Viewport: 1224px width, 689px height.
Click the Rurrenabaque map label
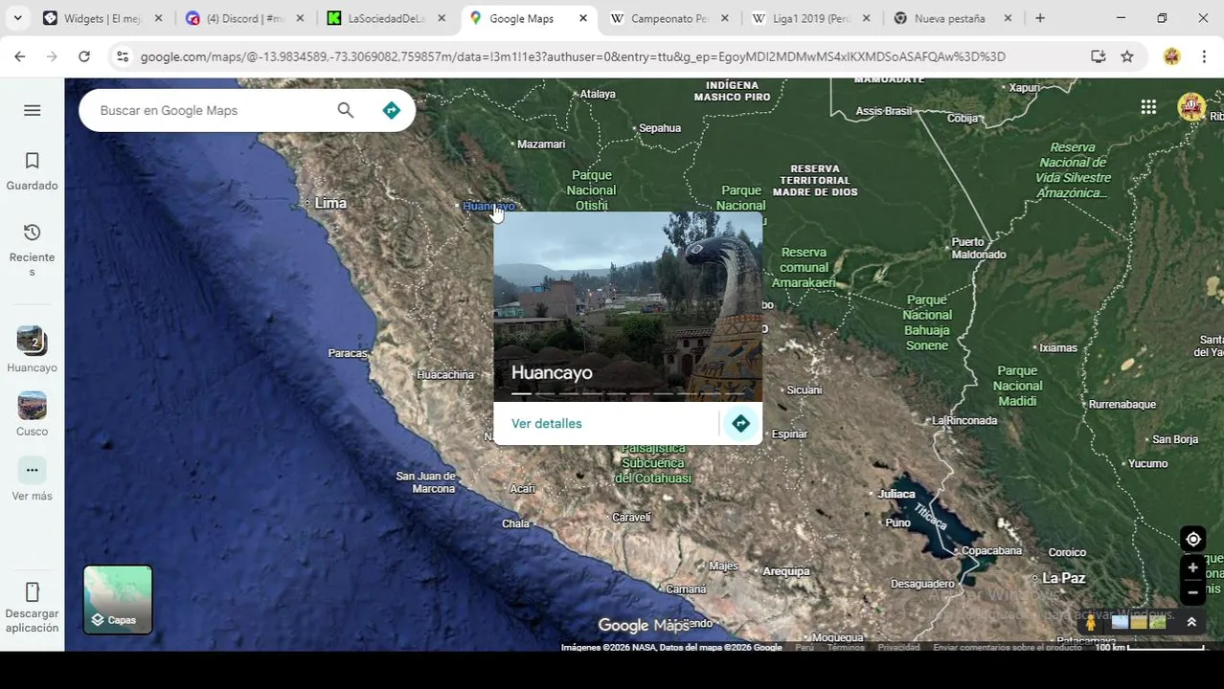tap(1122, 404)
